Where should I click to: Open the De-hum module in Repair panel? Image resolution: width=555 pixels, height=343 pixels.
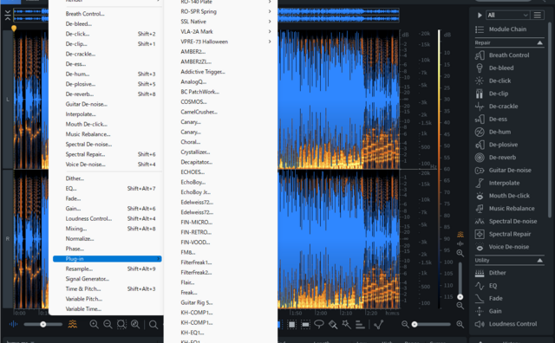pos(499,132)
